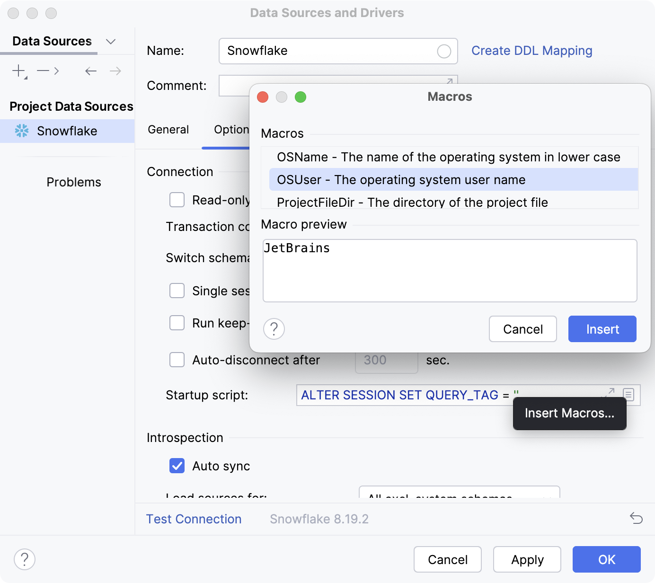Disable the Auto sync checkbox
The width and height of the screenshot is (655, 583).
(177, 466)
